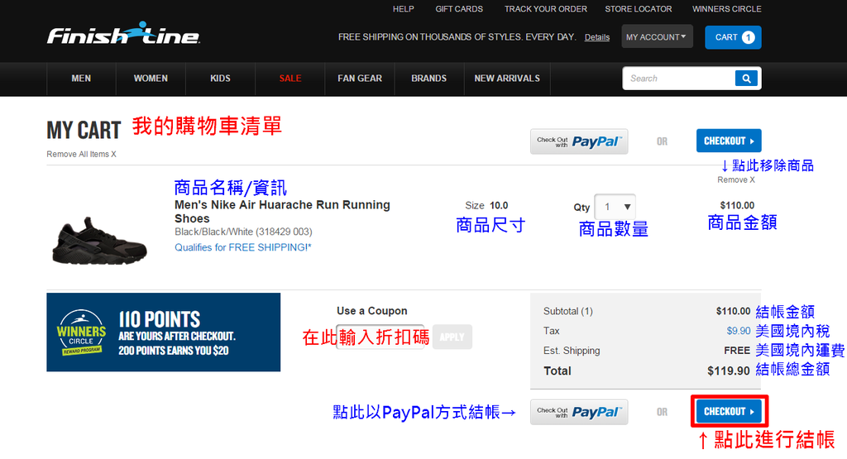Open the Qty dropdown for the shoes

click(615, 207)
